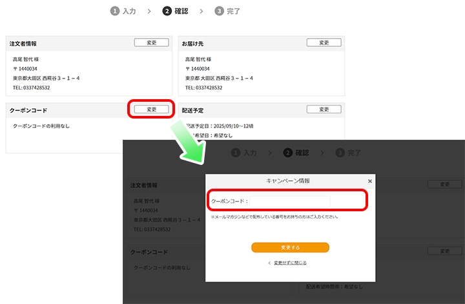The height and width of the screenshot is (304, 465).
Task: Click the dimmed step 2 確認 behind the dialog
Action: pos(288,153)
